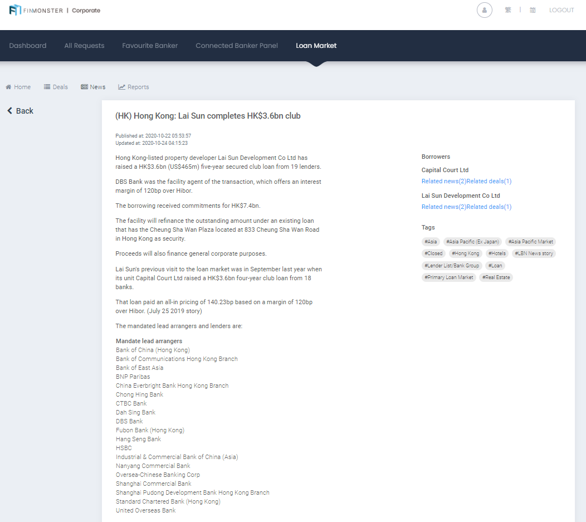Screen dimensions: 586x522
Task: Open Favourite Banker tab
Action: coord(150,46)
